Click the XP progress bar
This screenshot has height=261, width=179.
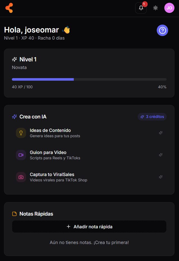point(89,79)
